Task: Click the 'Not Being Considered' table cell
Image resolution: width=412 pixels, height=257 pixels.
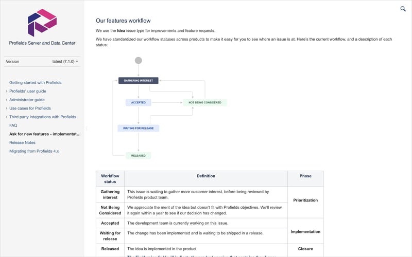Action: tap(110, 210)
